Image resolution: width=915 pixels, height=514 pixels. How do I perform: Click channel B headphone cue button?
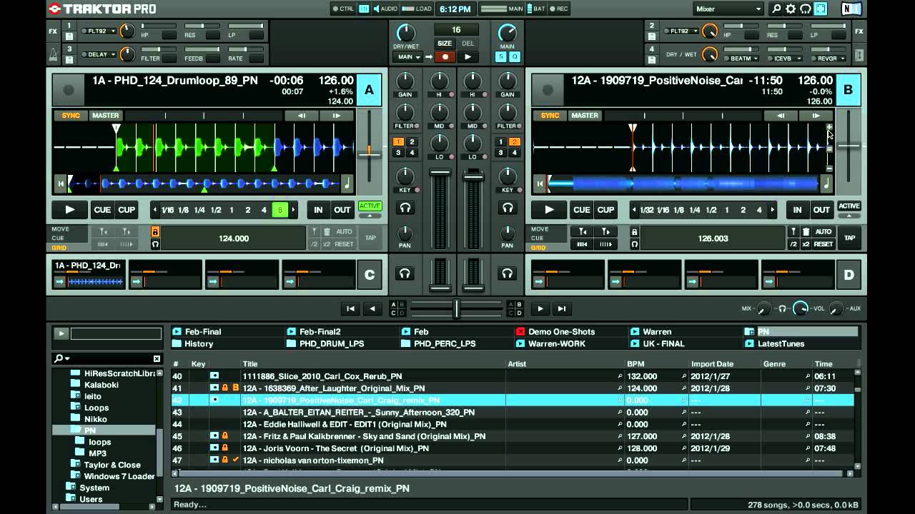508,208
